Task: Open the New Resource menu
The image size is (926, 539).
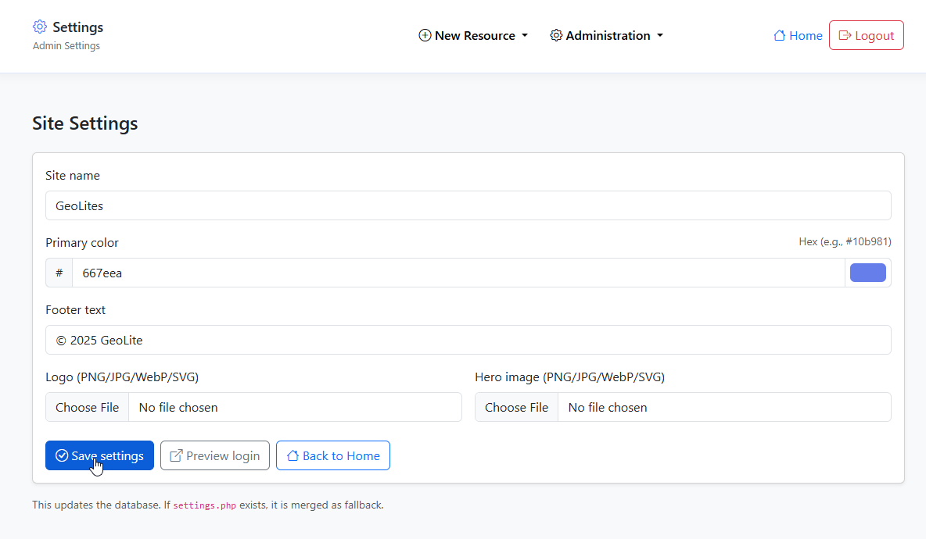Action: [474, 35]
